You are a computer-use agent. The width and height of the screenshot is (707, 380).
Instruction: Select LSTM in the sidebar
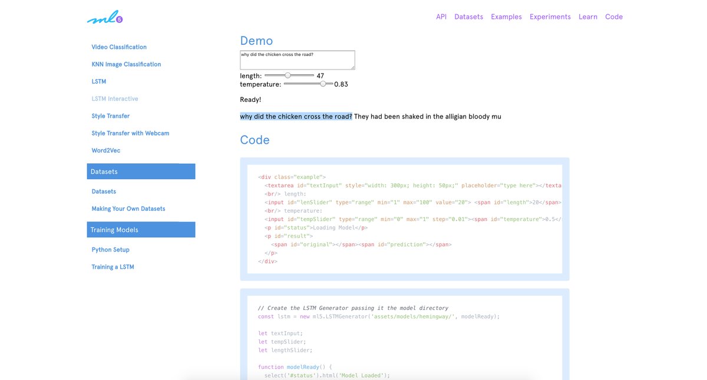pos(99,81)
